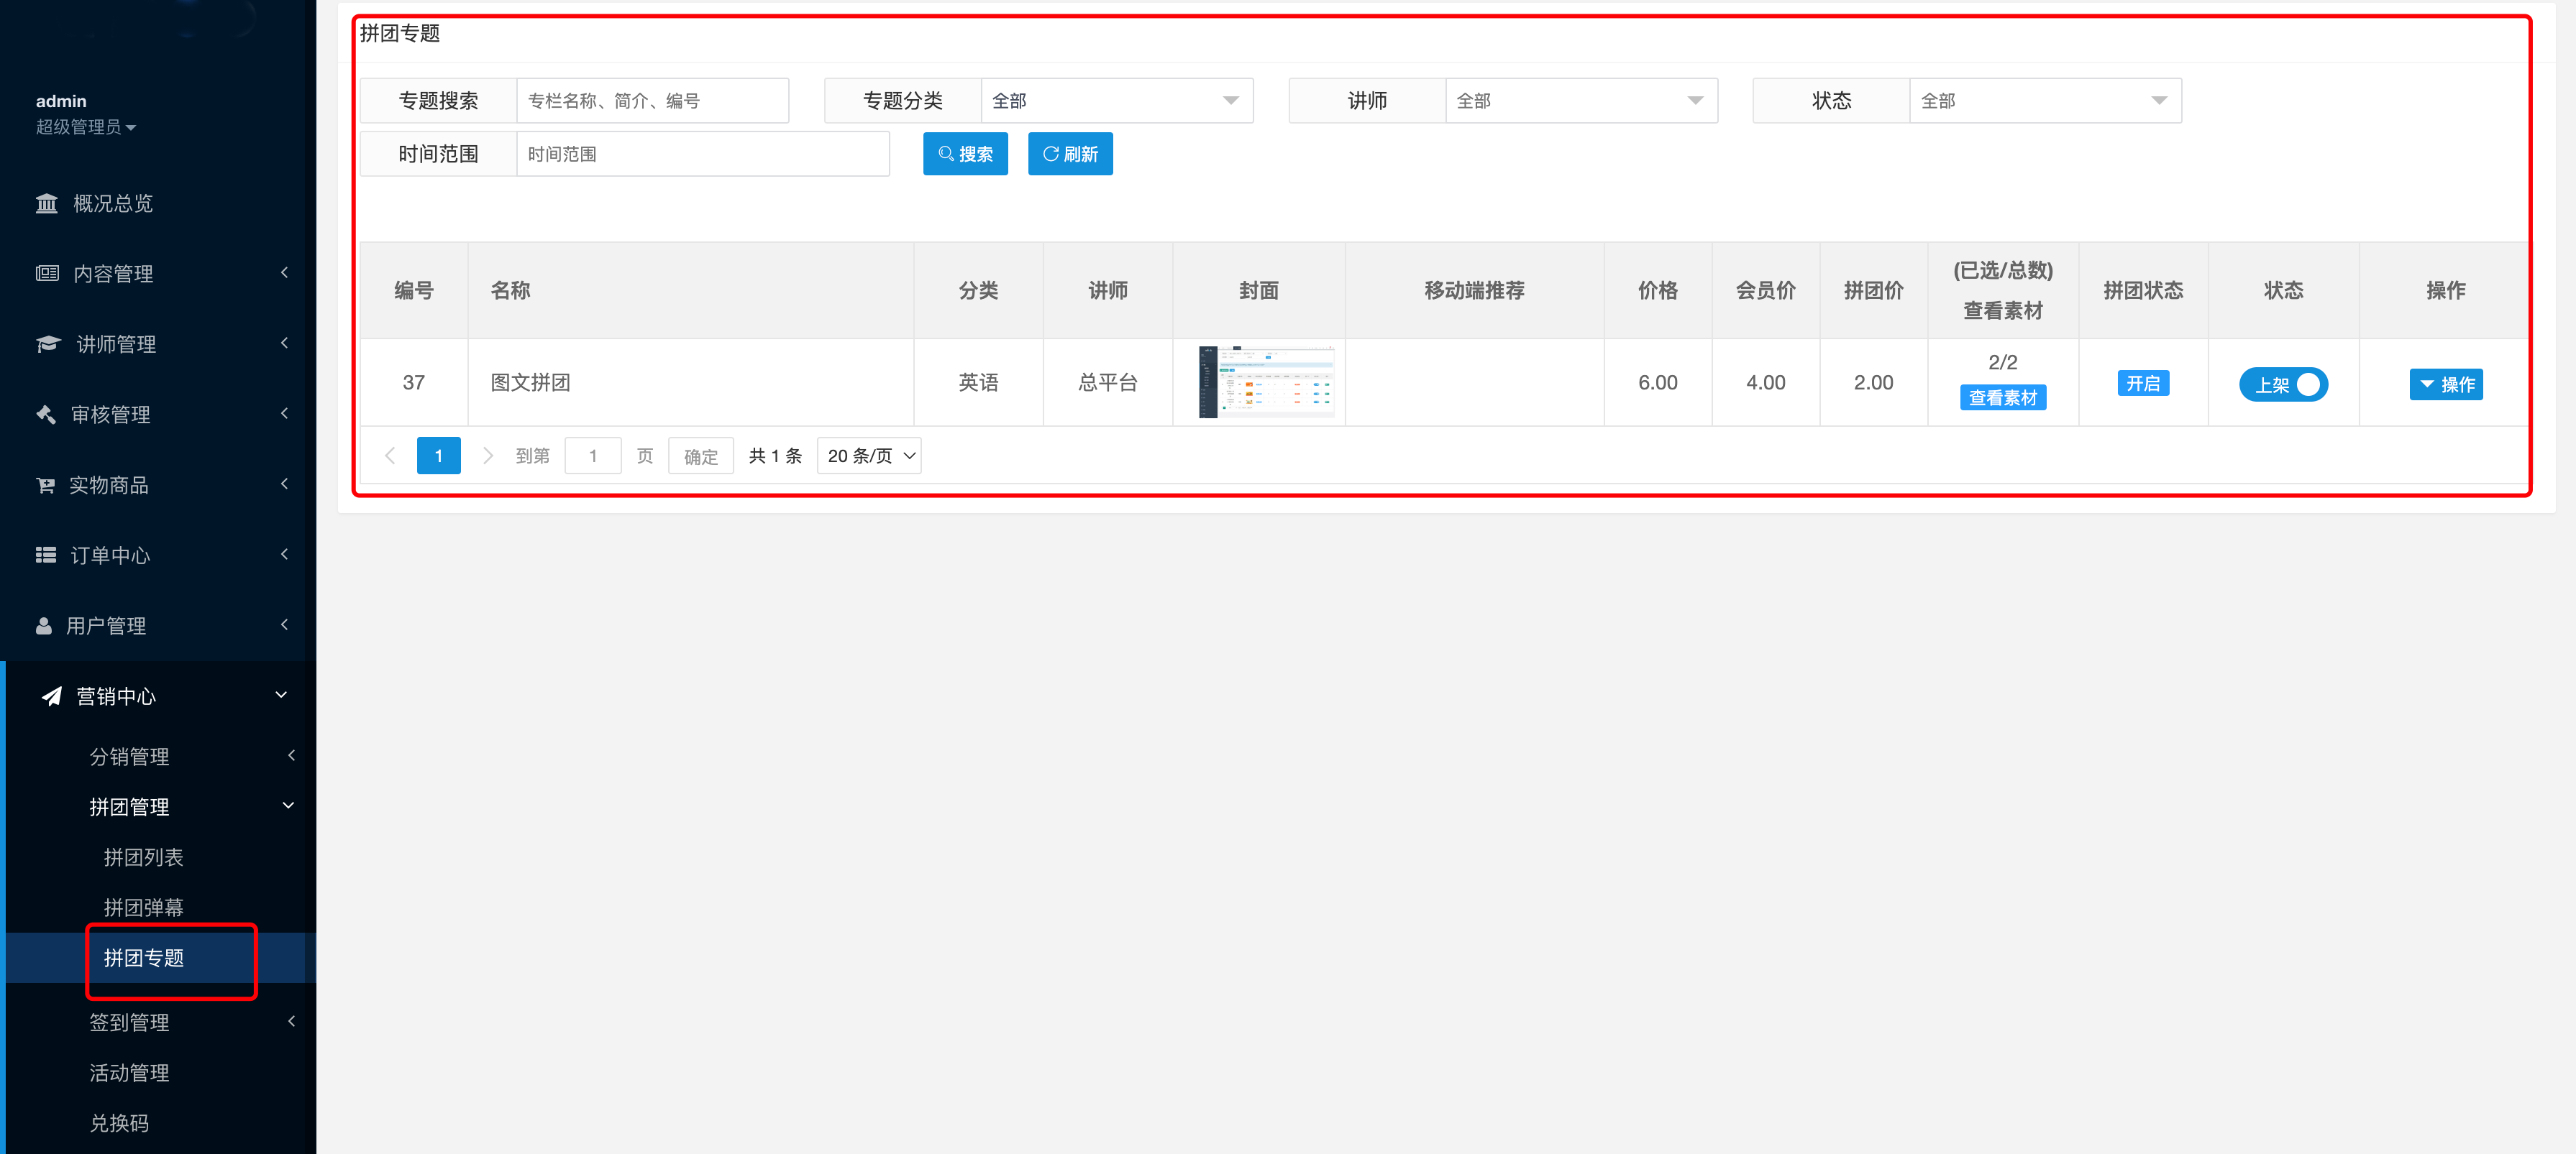Click the 2/2 selected count text
Image resolution: width=2576 pixels, height=1154 pixels.
point(2002,363)
